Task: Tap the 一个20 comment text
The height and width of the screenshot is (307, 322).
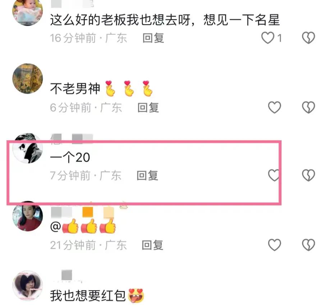Action: coord(70,157)
